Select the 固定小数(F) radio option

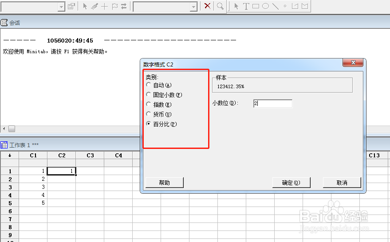149,95
